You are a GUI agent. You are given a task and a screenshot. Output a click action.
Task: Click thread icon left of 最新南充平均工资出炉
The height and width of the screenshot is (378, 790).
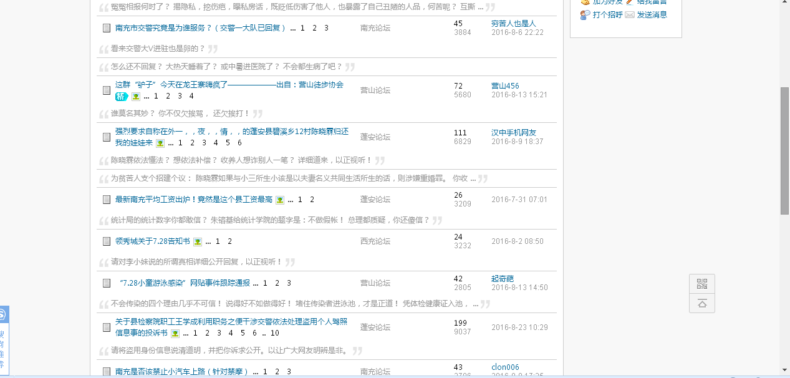(x=107, y=200)
